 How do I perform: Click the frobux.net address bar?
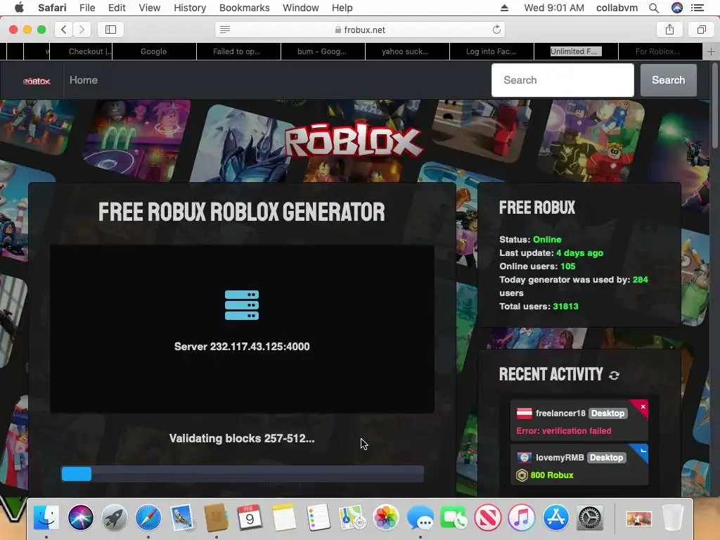[360, 30]
